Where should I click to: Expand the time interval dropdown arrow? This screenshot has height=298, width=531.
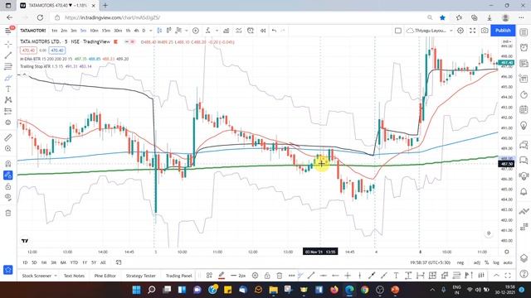pos(151,31)
